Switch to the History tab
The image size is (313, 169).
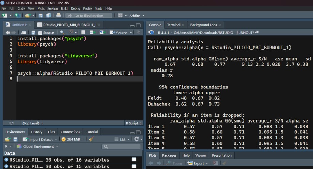point(36,132)
